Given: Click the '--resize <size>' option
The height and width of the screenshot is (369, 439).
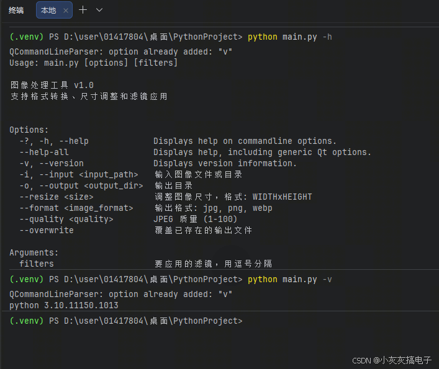Looking at the screenshot, I should point(57,197).
